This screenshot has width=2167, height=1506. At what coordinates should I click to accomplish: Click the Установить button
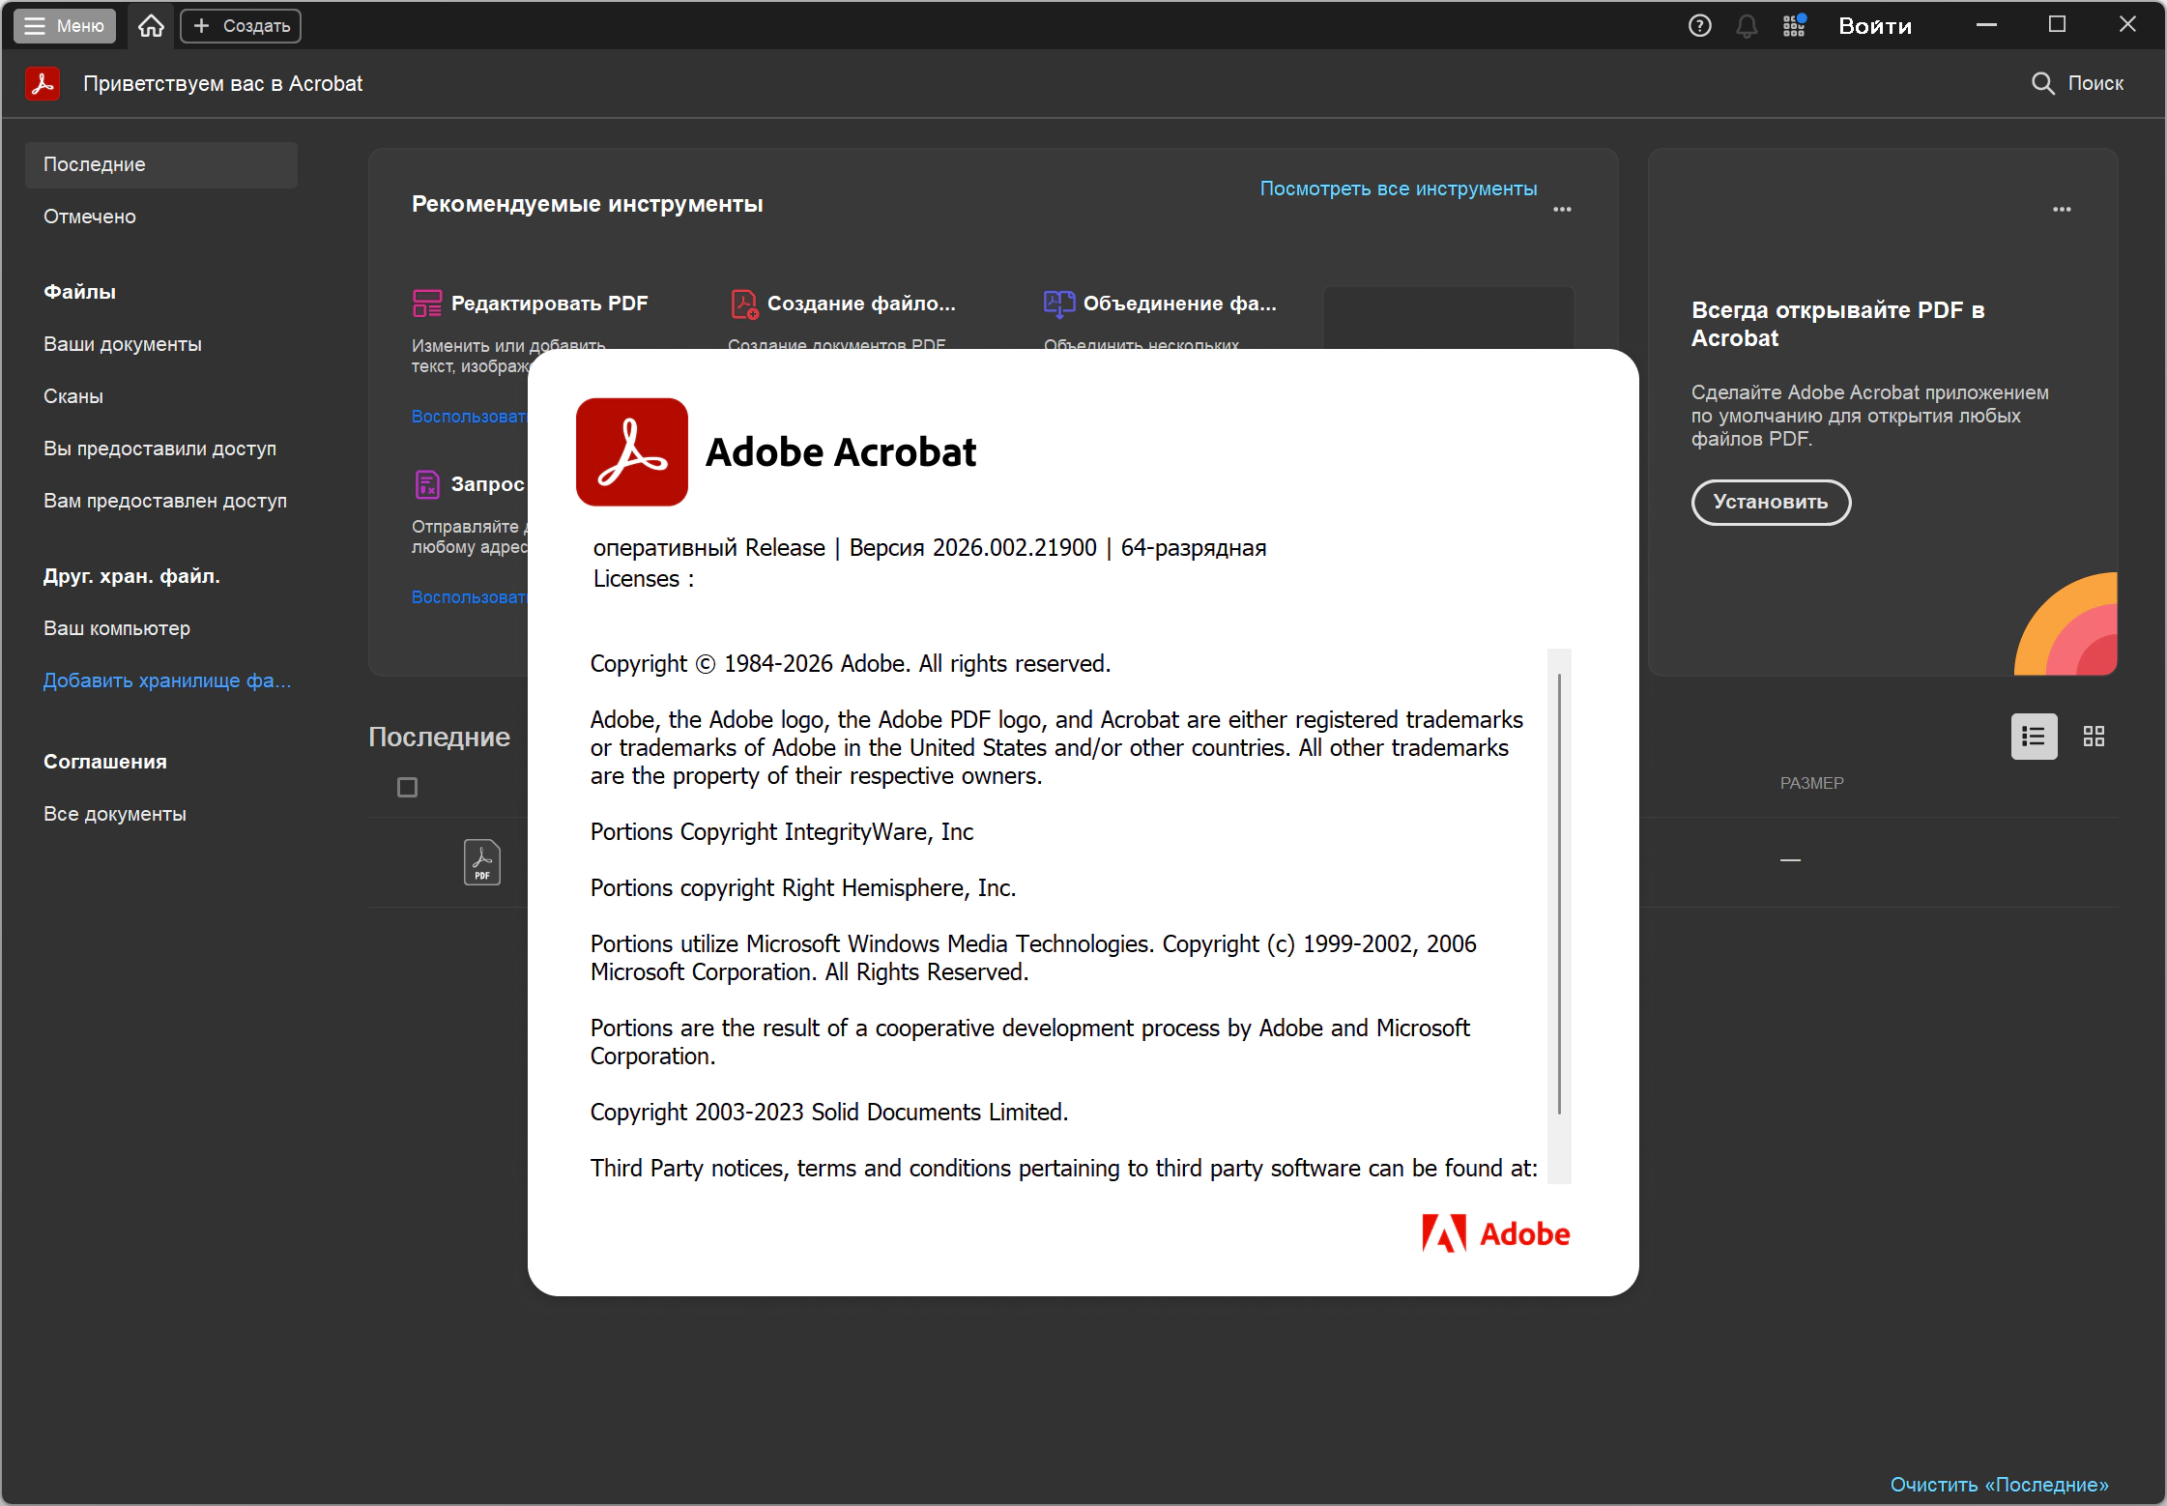1771,502
